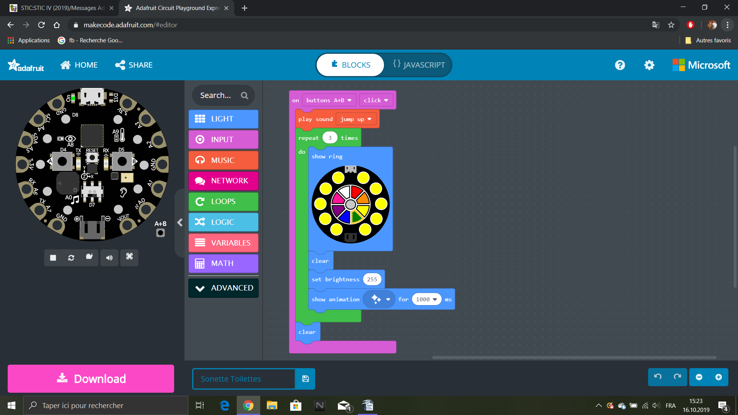Restart the simulator with the refresh icon
The width and height of the screenshot is (738, 415).
[71, 257]
